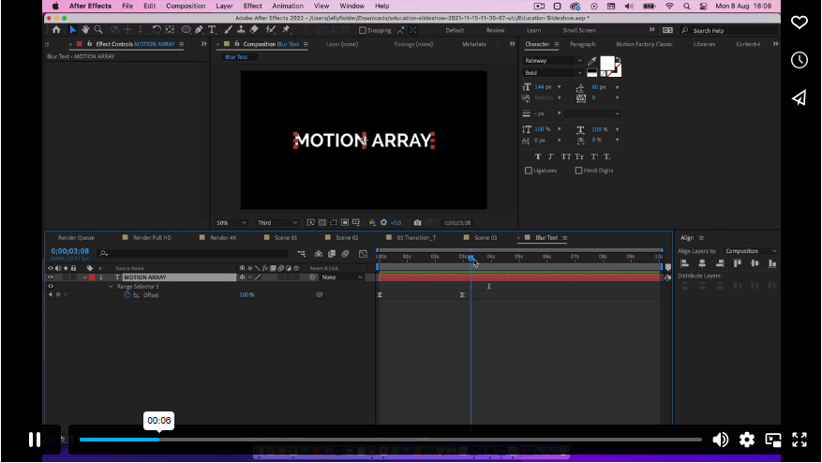822x463 pixels.
Task: Select the Hand tool
Action: pyautogui.click(x=85, y=30)
